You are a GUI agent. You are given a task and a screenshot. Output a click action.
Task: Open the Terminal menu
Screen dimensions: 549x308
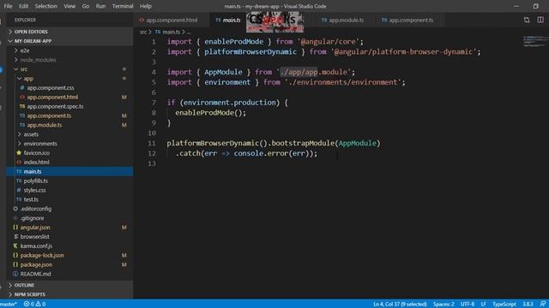point(123,6)
